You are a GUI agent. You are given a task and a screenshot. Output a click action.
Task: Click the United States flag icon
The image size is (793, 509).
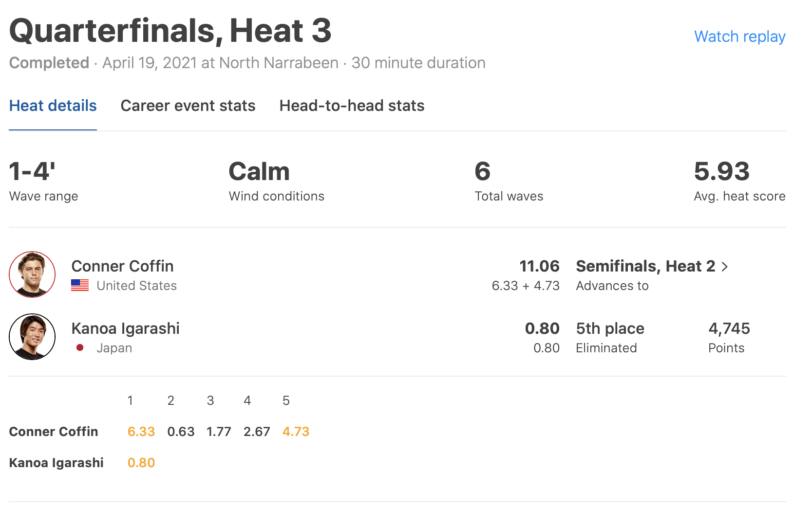[x=80, y=285]
